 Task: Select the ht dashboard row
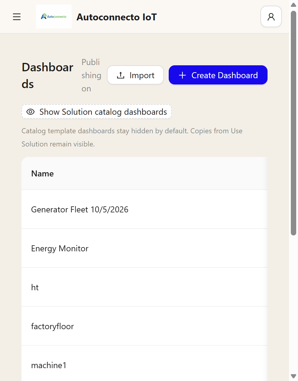(145, 287)
